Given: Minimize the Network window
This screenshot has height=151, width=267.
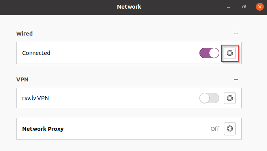Looking at the screenshot, I should click(228, 7).
